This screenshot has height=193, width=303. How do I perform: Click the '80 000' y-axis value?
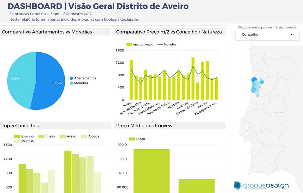tap(123, 187)
